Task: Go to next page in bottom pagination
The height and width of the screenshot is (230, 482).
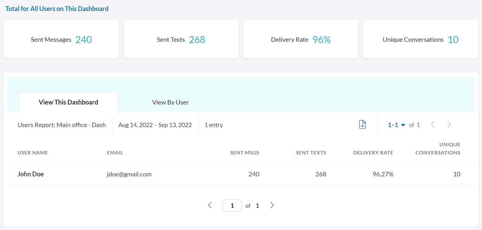Action: pos(272,205)
